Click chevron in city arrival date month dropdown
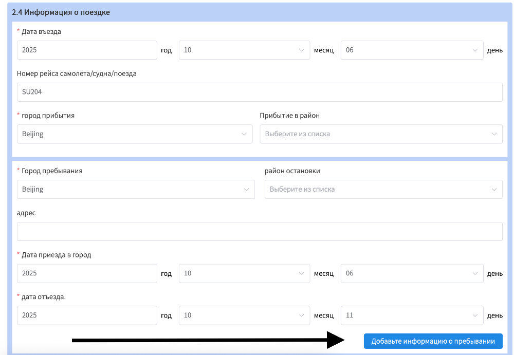 (x=301, y=274)
